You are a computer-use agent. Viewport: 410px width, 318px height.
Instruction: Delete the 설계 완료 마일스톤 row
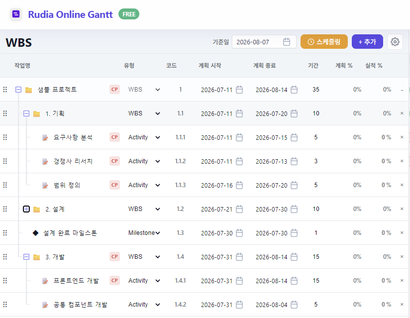point(402,233)
